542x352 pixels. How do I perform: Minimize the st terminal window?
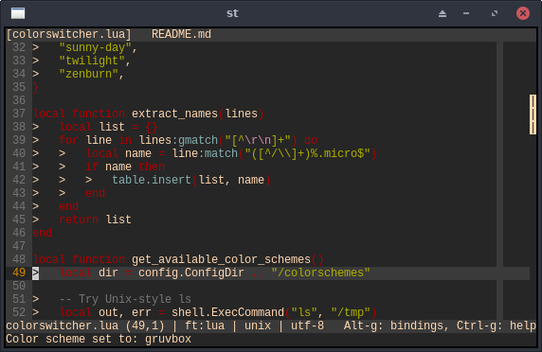pyautogui.click(x=466, y=13)
